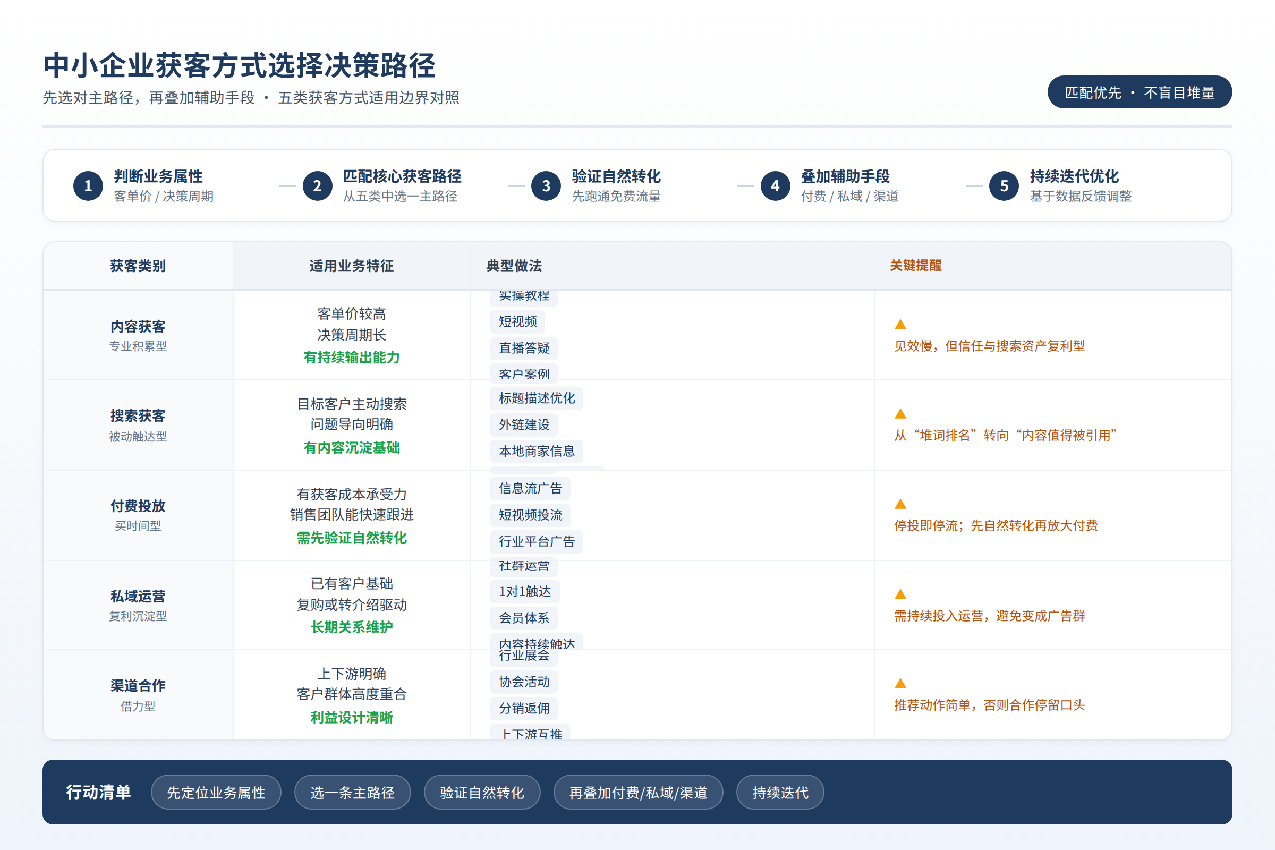Click warning triangle in 搜索获客 row
Screen dimensions: 1275x850
(900, 414)
